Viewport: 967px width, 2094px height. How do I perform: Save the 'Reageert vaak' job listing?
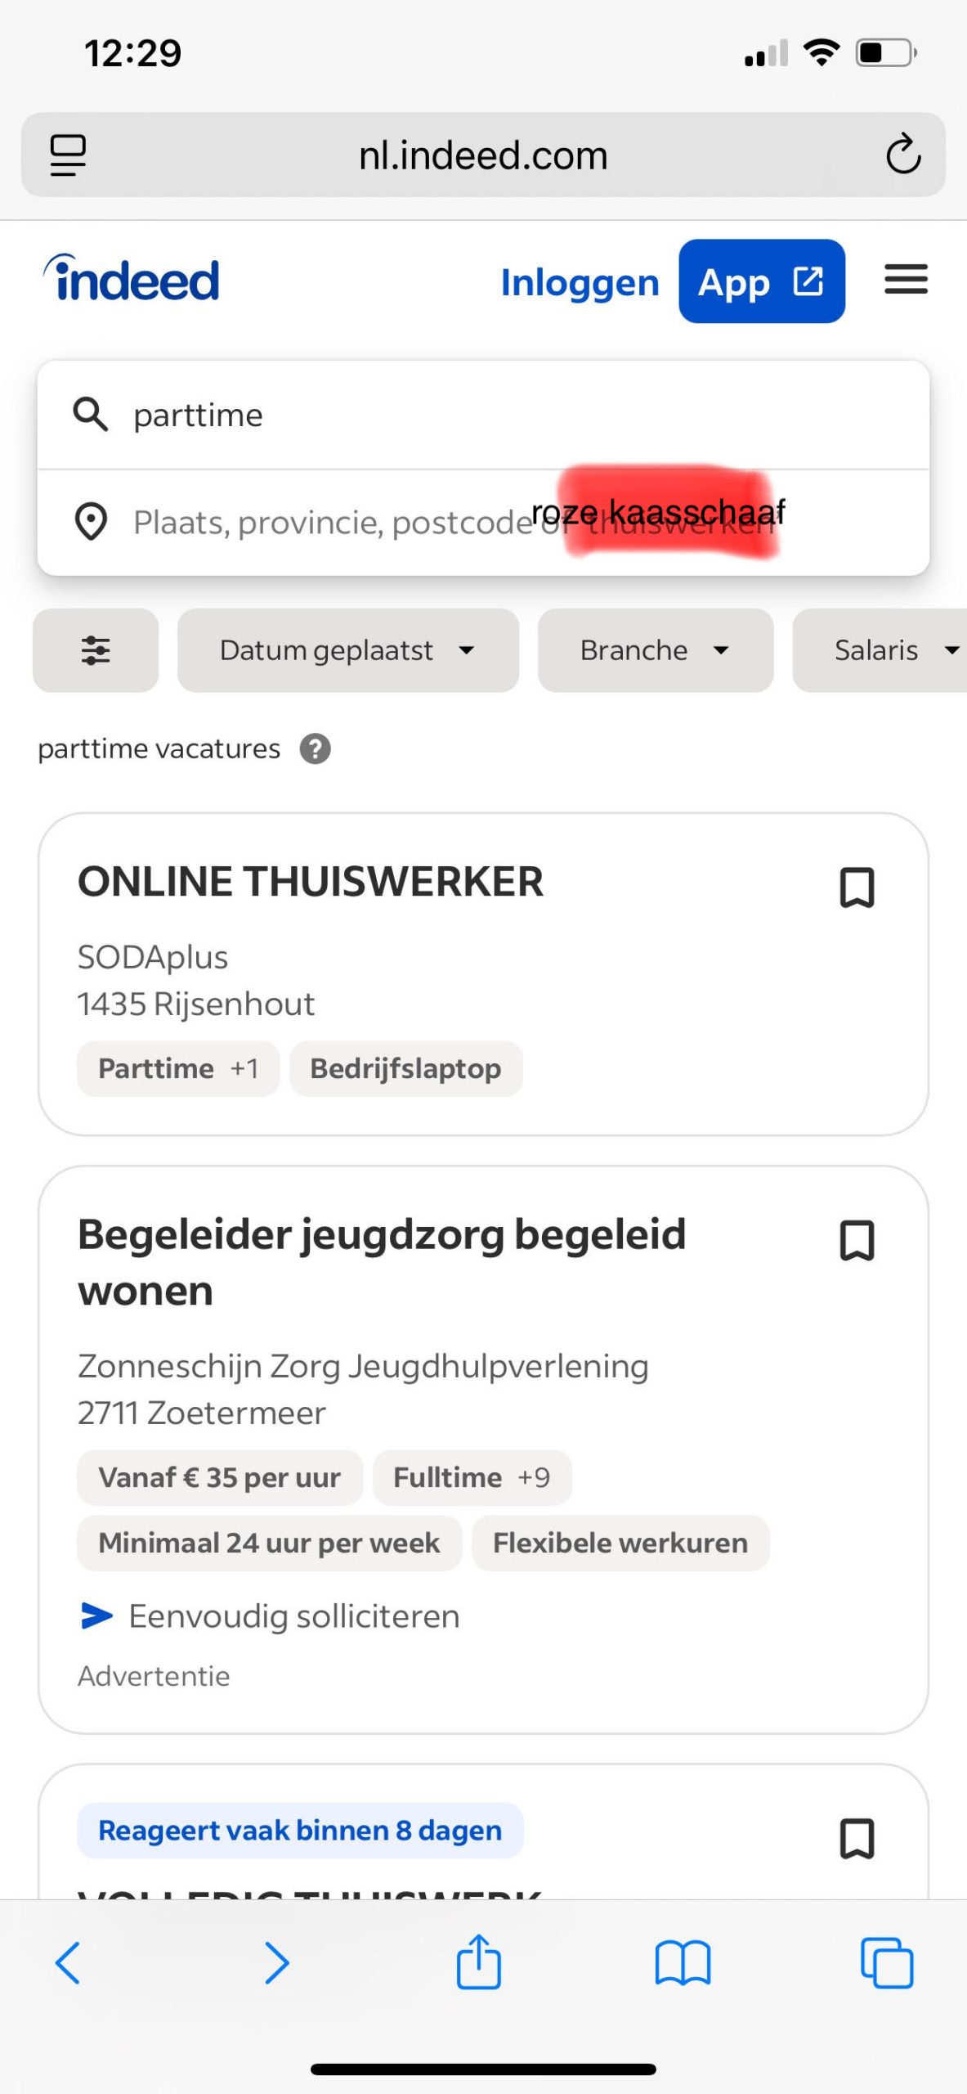pos(857,1838)
